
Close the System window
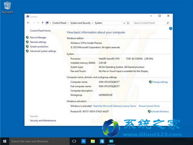click(168, 16)
